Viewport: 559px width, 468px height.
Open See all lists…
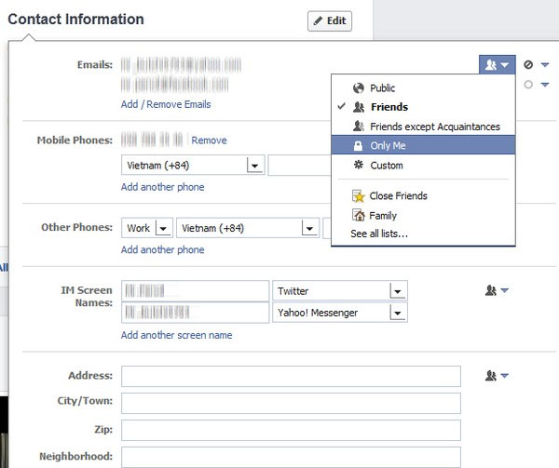click(379, 234)
